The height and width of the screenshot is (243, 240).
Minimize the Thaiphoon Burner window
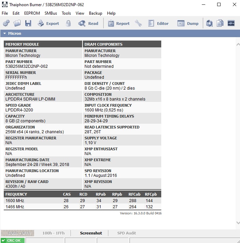(204, 4)
